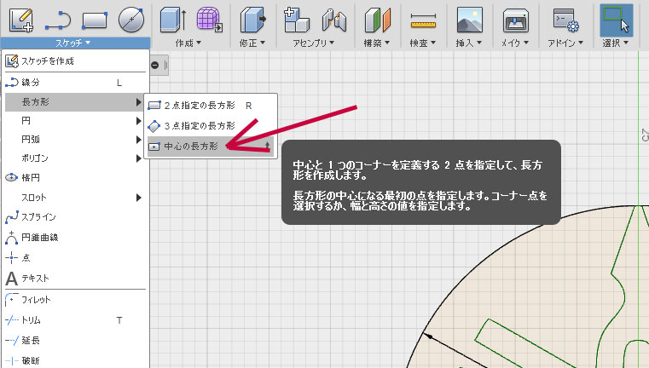Click the Create Sketch toolbar icon
This screenshot has width=649, height=368.
point(20,18)
